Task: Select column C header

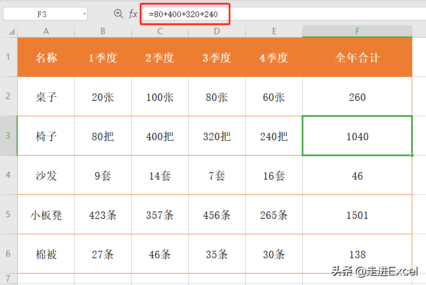Action: (160, 31)
